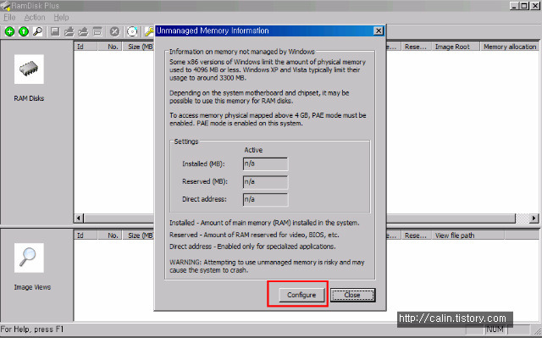Click the right scroll arrow in RAM Disks list
The image size is (542, 338).
coord(534,218)
